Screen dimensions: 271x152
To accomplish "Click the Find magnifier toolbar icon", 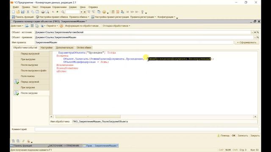I will 63,12.
